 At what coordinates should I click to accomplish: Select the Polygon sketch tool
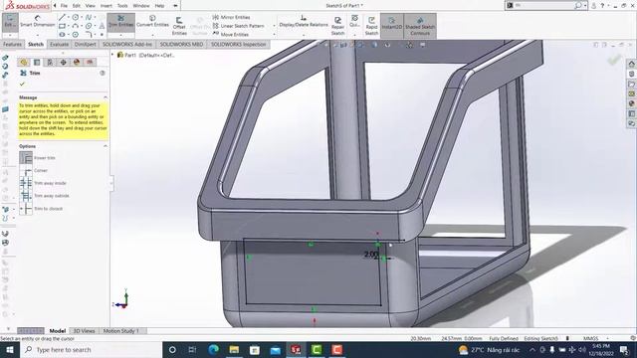pos(76,35)
